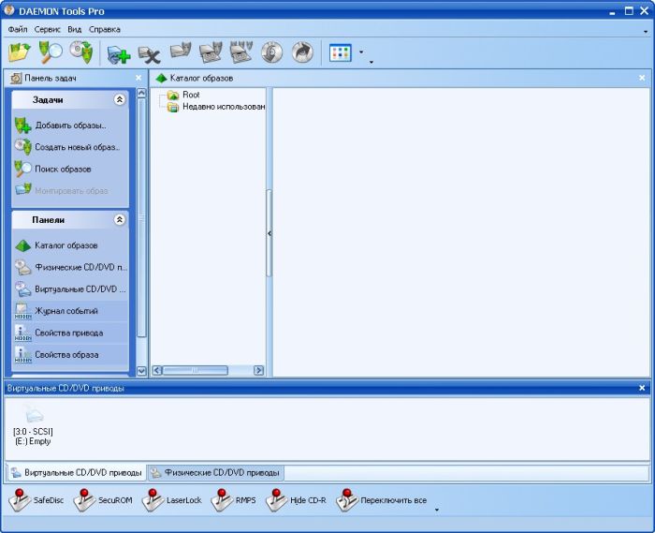
Task: Open toolbar options arrow below view dropdown
Action: 371,62
